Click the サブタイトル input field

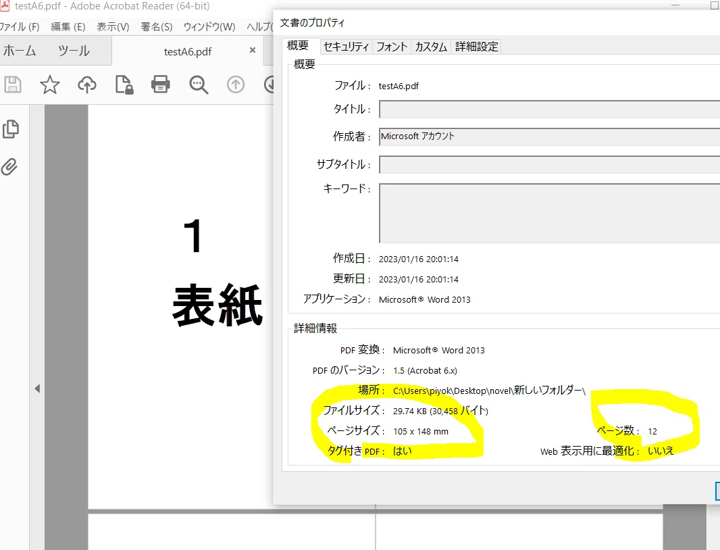pyautogui.click(x=550, y=164)
